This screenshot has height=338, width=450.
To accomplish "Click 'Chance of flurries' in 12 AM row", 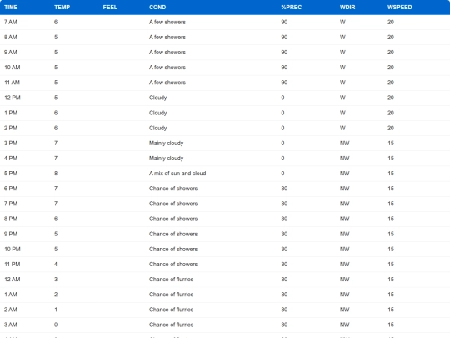I will [172, 280].
